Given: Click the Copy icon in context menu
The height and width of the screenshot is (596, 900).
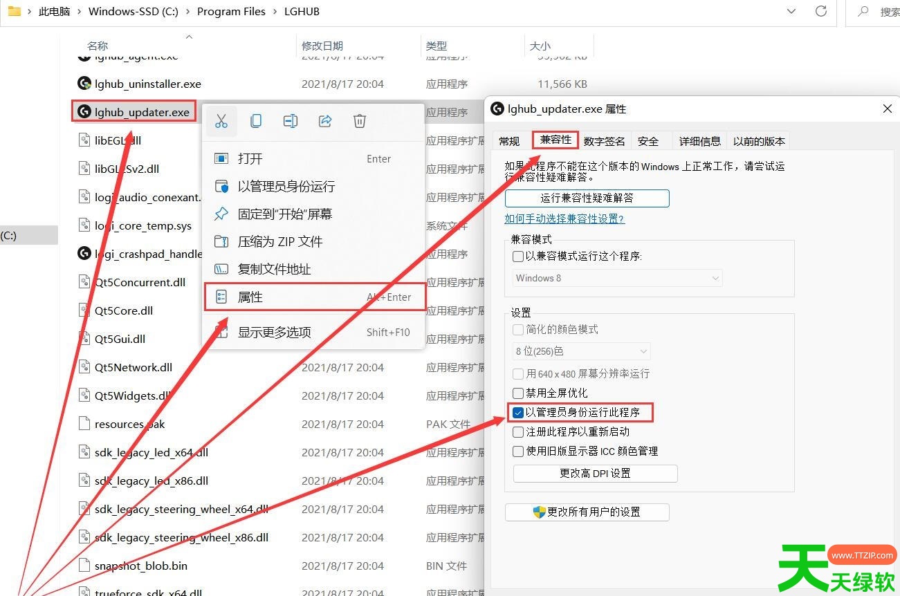Looking at the screenshot, I should pos(256,121).
